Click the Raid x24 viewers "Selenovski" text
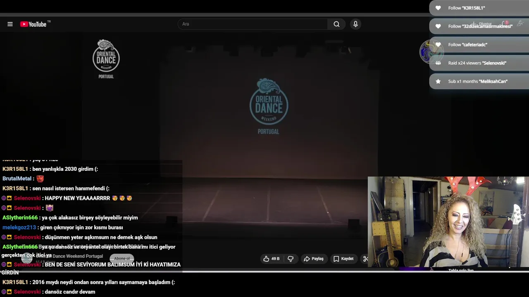 (477, 63)
